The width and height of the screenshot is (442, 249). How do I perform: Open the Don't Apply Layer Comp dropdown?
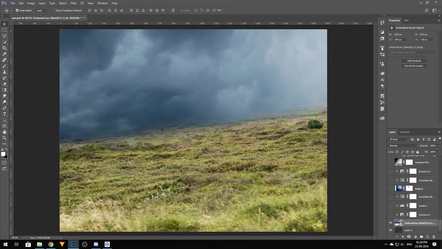pyautogui.click(x=413, y=52)
